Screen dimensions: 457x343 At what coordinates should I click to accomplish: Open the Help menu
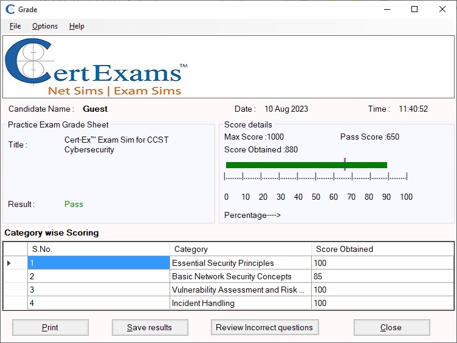pyautogui.click(x=77, y=26)
